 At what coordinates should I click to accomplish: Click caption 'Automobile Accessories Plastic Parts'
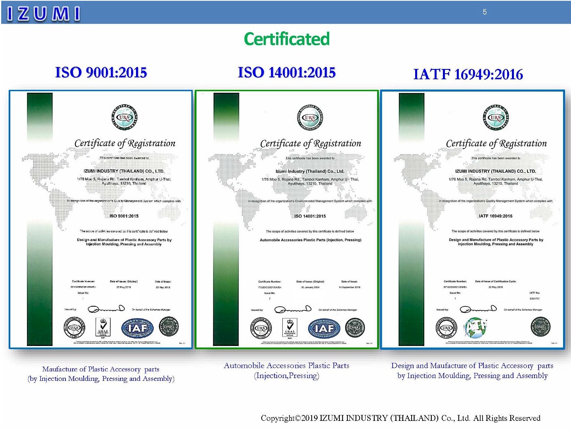pyautogui.click(x=286, y=365)
